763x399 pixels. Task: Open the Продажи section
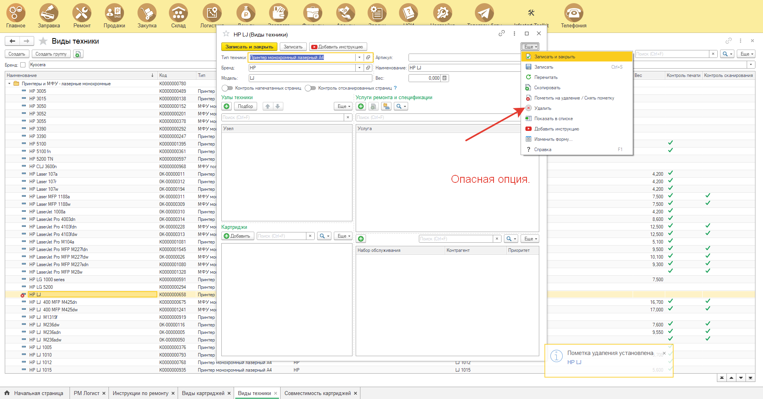(114, 16)
